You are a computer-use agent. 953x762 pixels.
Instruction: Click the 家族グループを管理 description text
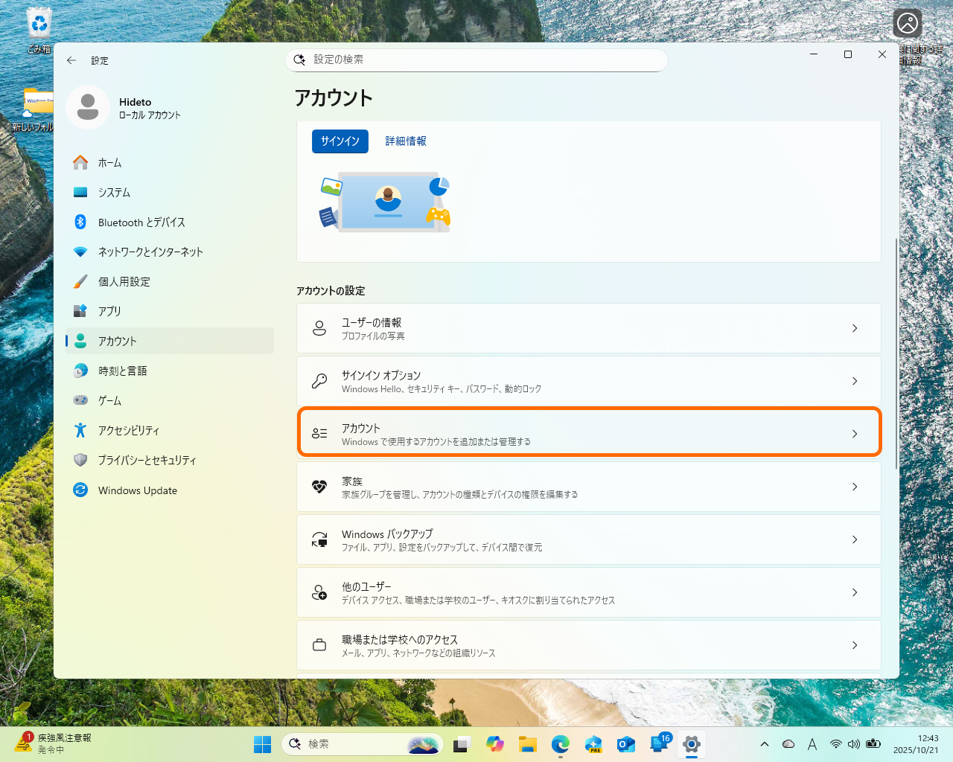point(460,495)
